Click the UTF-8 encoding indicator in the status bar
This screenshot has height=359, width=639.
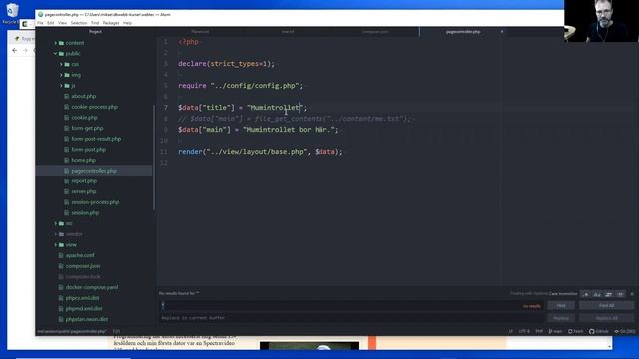click(524, 331)
